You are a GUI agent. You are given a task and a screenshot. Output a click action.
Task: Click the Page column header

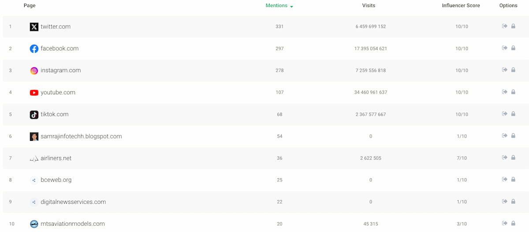click(30, 6)
